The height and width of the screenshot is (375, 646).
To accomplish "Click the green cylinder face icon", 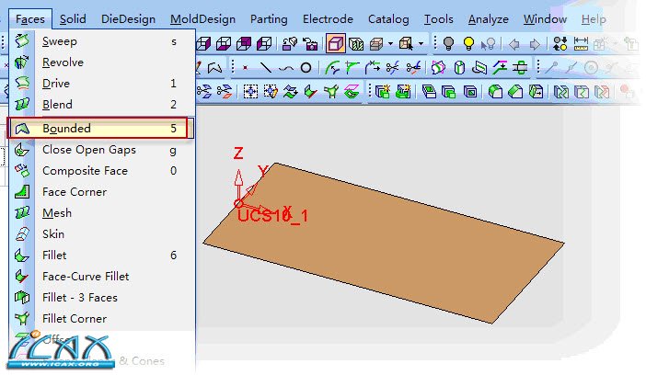I will [x=459, y=67].
